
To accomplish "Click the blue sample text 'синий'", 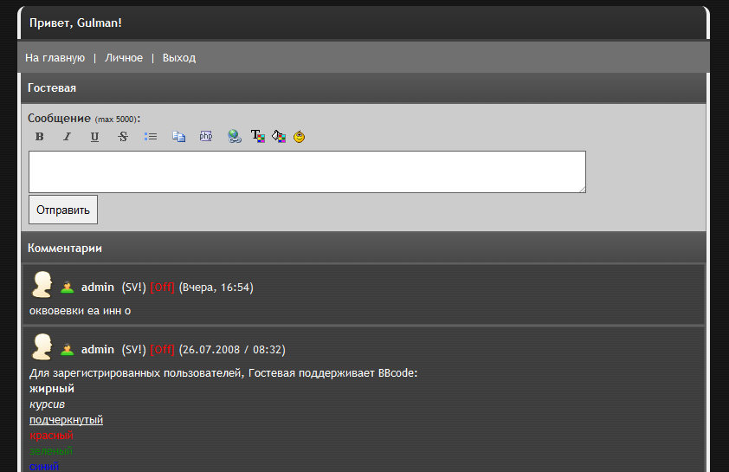I will coord(44,467).
